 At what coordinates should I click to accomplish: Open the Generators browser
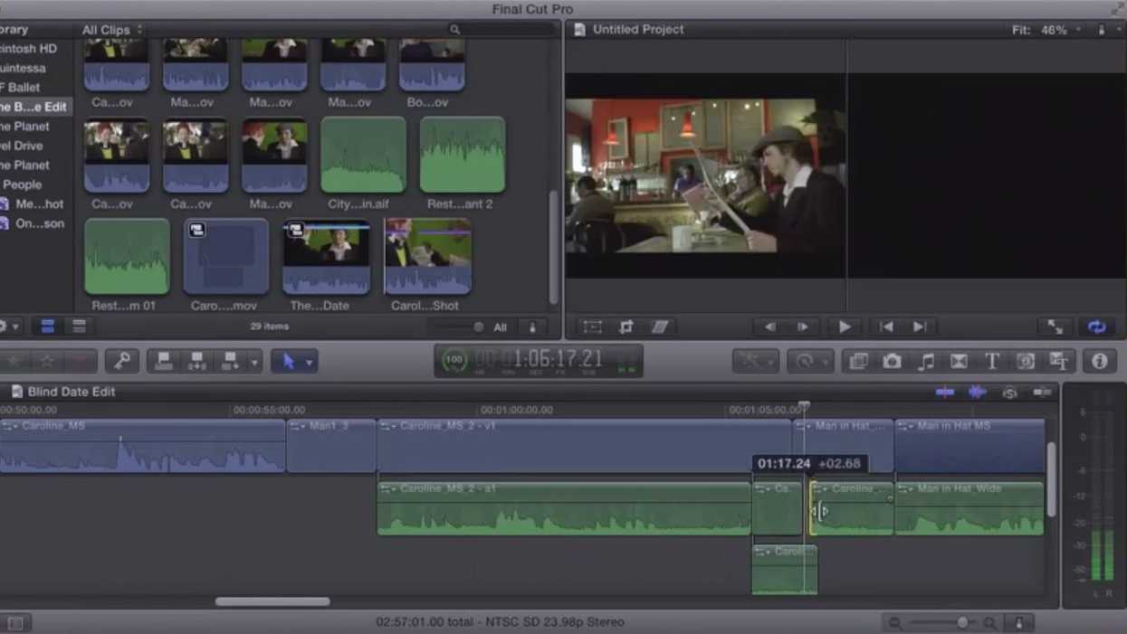click(1026, 362)
